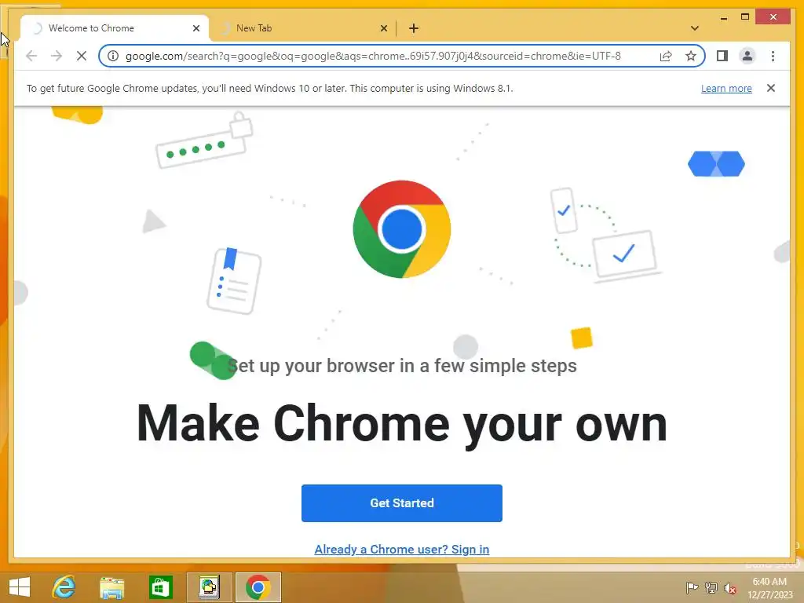Viewport: 804px width, 603px height.
Task: Close the Welcome to Chrome tab
Action: 196,28
